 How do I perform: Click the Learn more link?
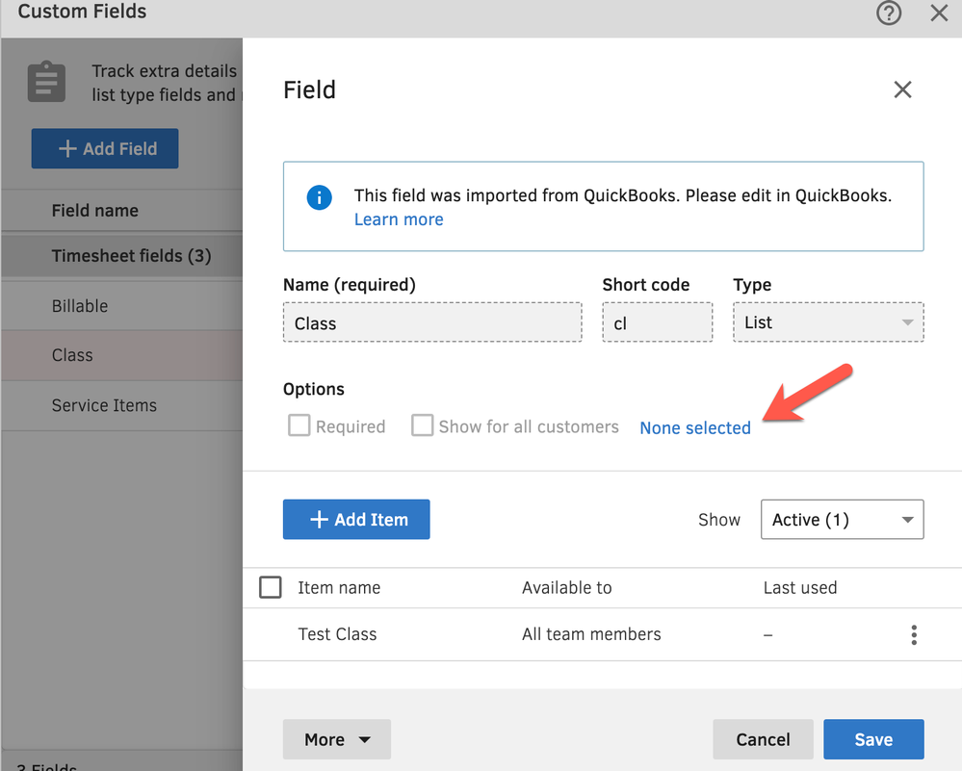[399, 219]
